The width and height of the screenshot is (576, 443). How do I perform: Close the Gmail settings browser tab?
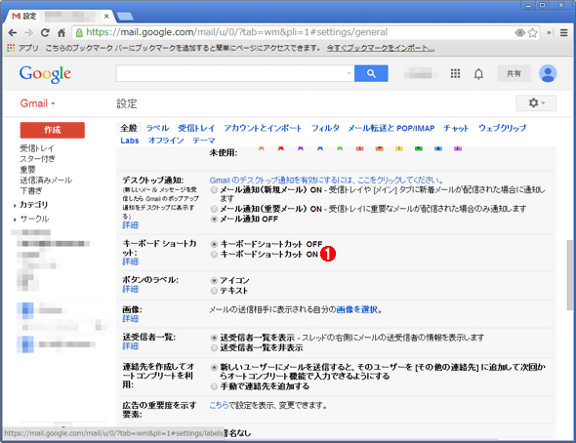pos(106,17)
